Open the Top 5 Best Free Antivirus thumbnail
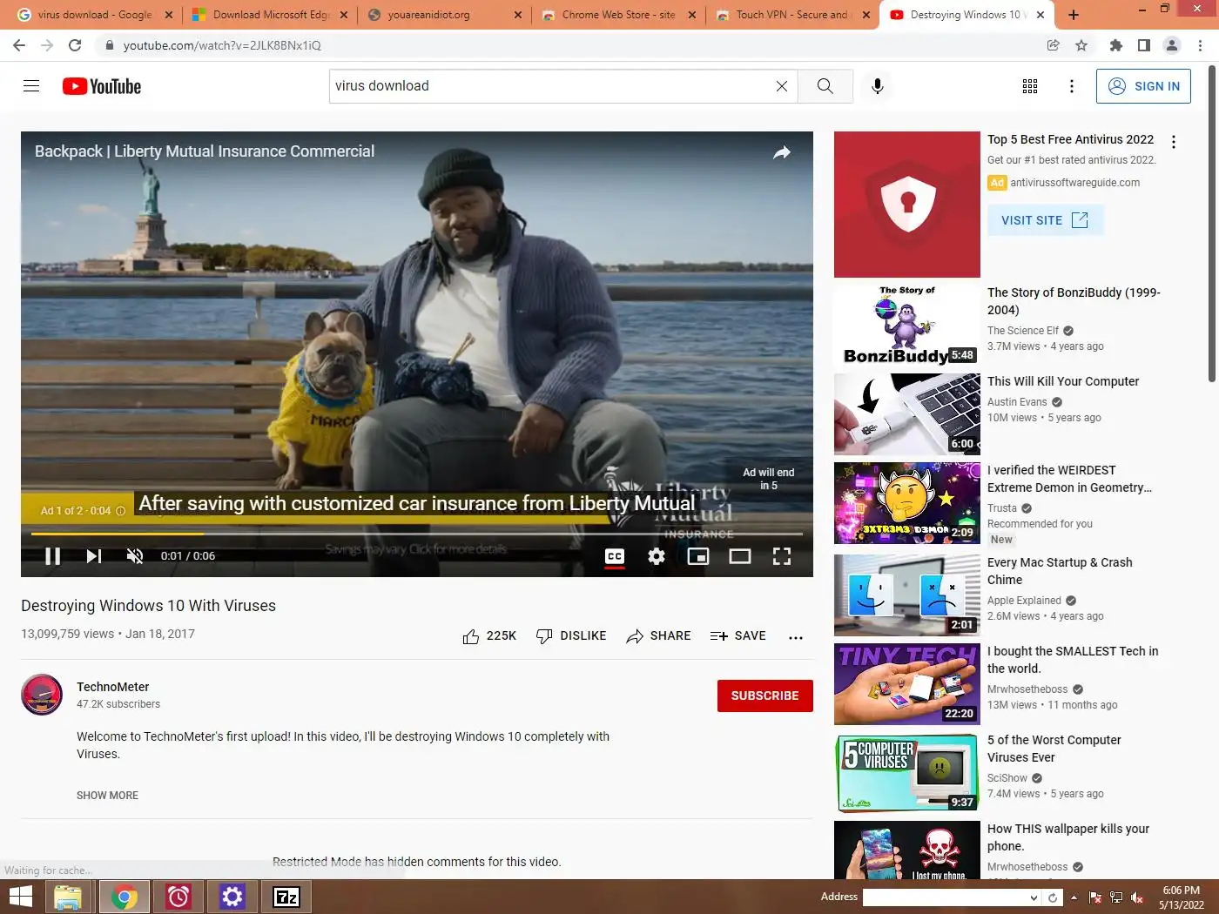1219x914 pixels. click(x=907, y=205)
